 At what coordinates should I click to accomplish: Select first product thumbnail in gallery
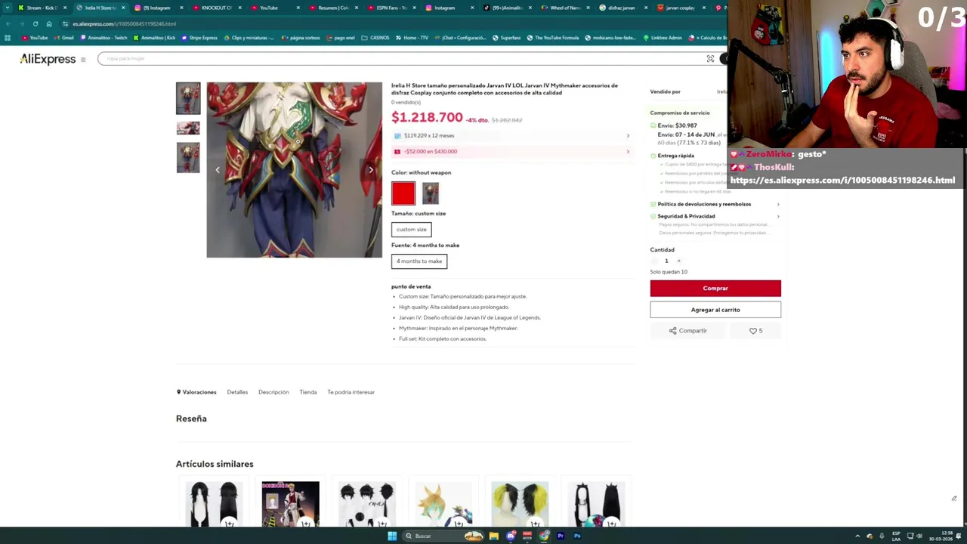click(x=188, y=98)
